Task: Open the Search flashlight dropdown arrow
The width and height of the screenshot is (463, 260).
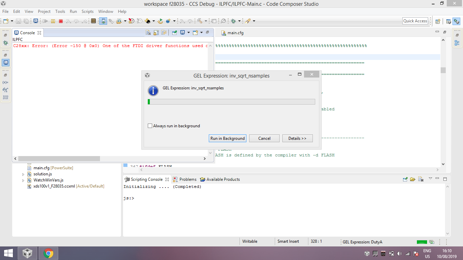Action: point(254,21)
